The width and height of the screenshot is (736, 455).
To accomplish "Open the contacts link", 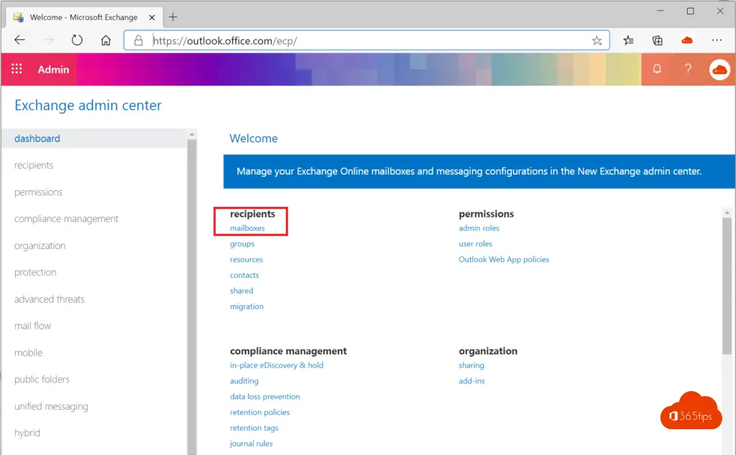I will click(244, 275).
